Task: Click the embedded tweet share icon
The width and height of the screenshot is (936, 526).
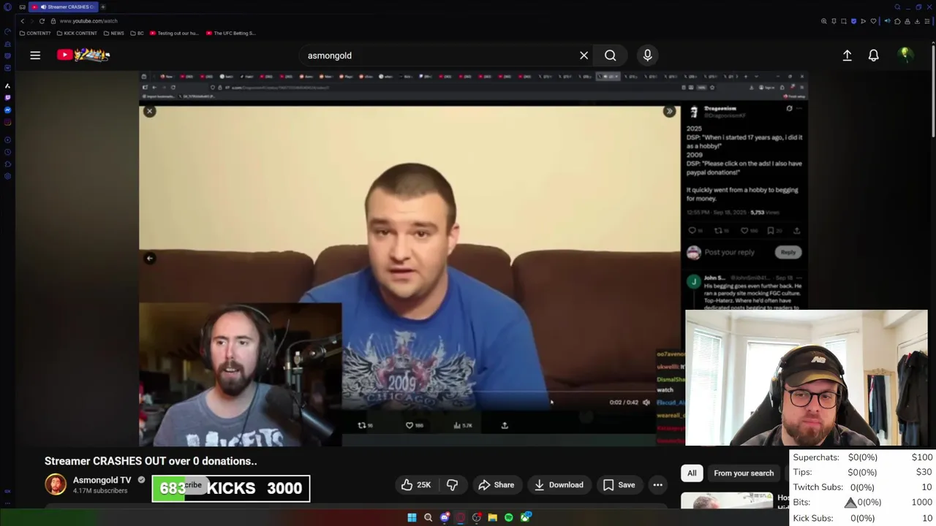Action: point(505,425)
